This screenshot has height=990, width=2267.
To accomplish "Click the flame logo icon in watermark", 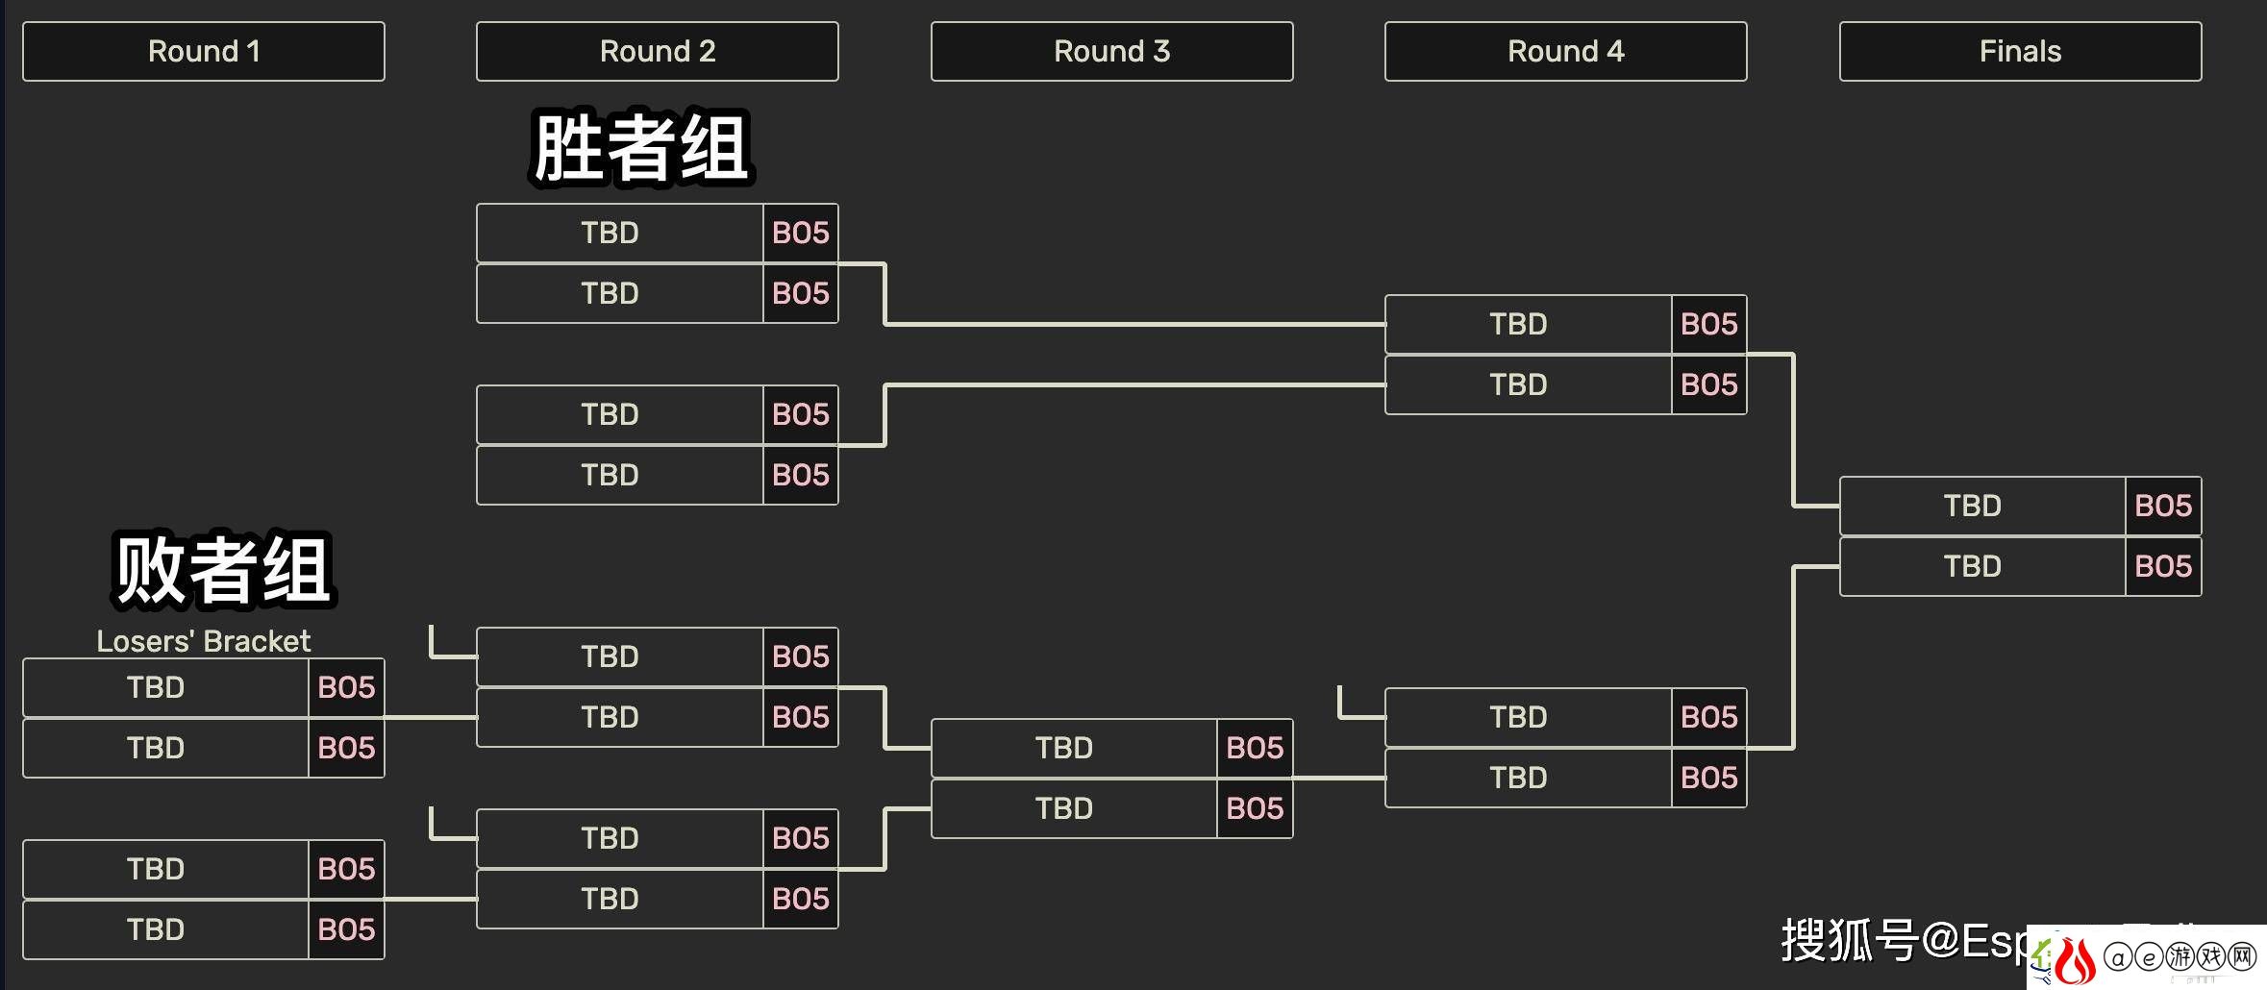I will (2077, 958).
